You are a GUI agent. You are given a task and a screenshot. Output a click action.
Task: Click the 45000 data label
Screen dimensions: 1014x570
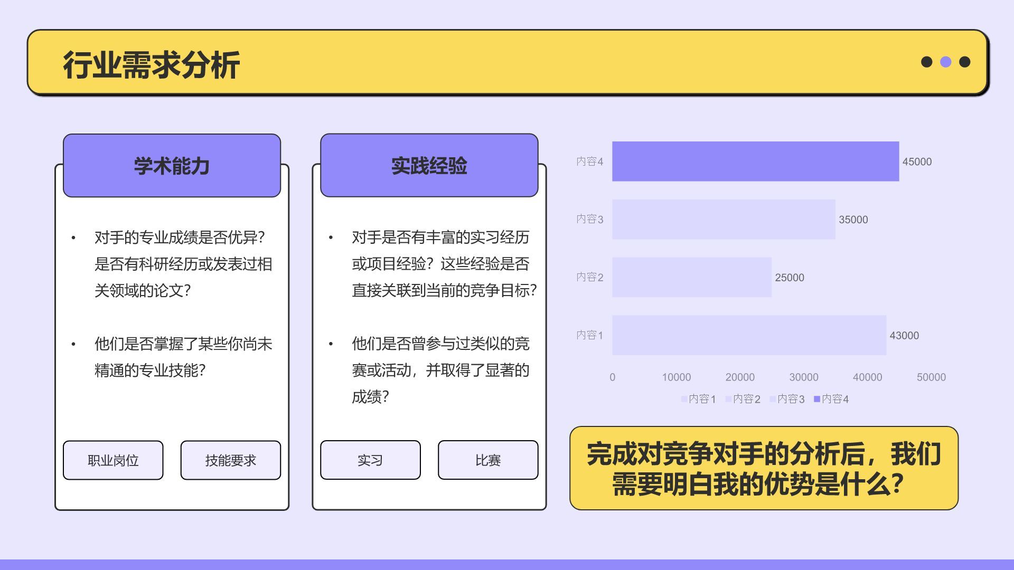click(917, 162)
